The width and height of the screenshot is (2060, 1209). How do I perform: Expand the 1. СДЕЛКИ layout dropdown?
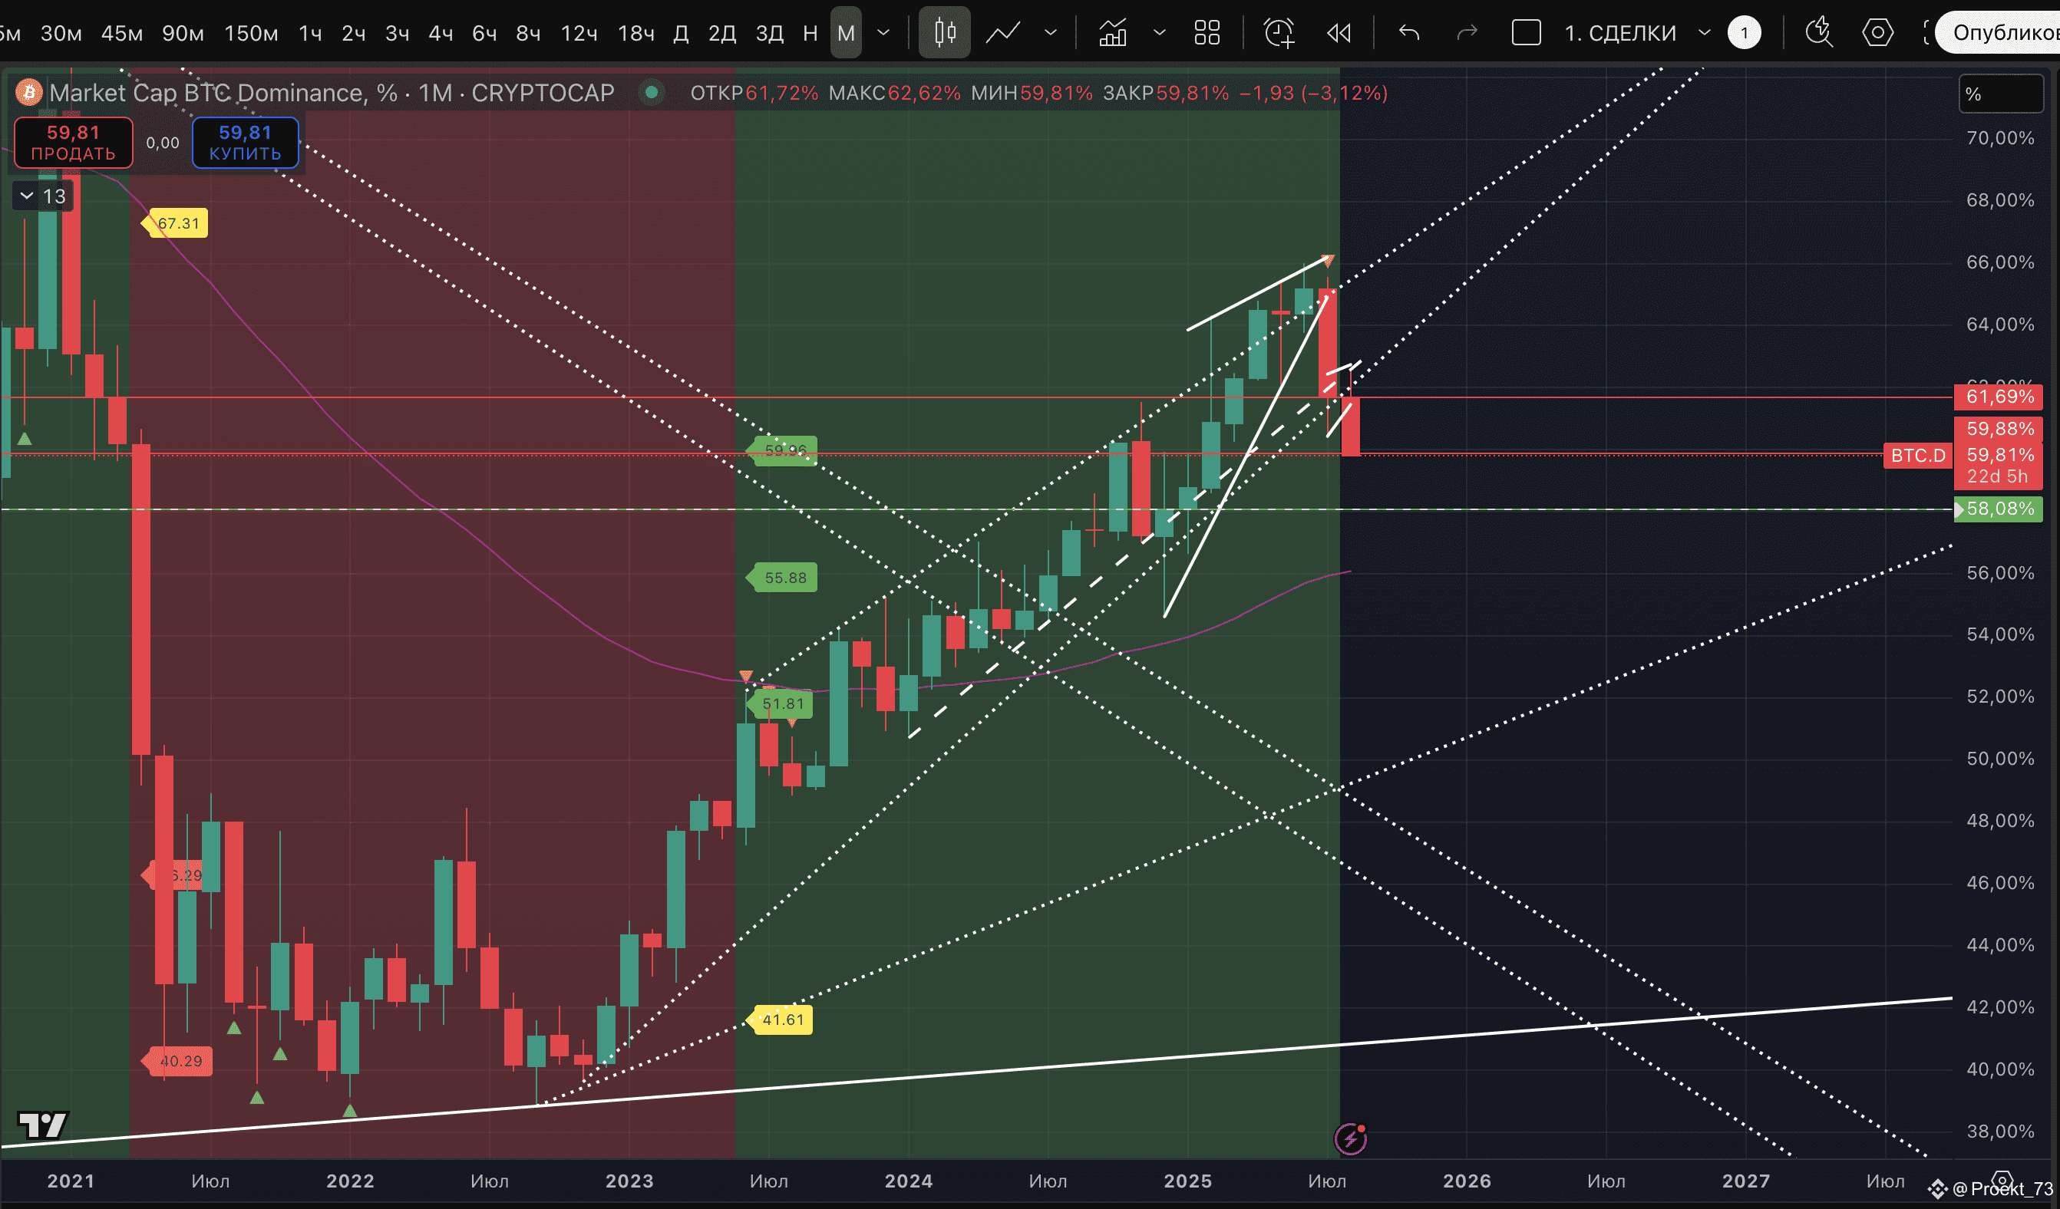point(1705,33)
